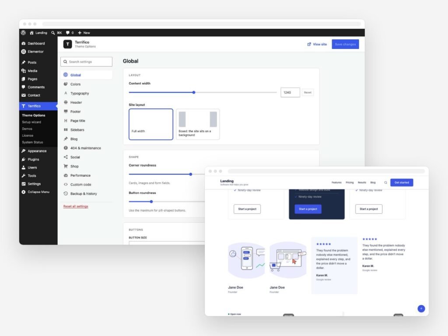The width and height of the screenshot is (448, 336).
Task: Click the search icon in Landing window
Action: (386, 182)
